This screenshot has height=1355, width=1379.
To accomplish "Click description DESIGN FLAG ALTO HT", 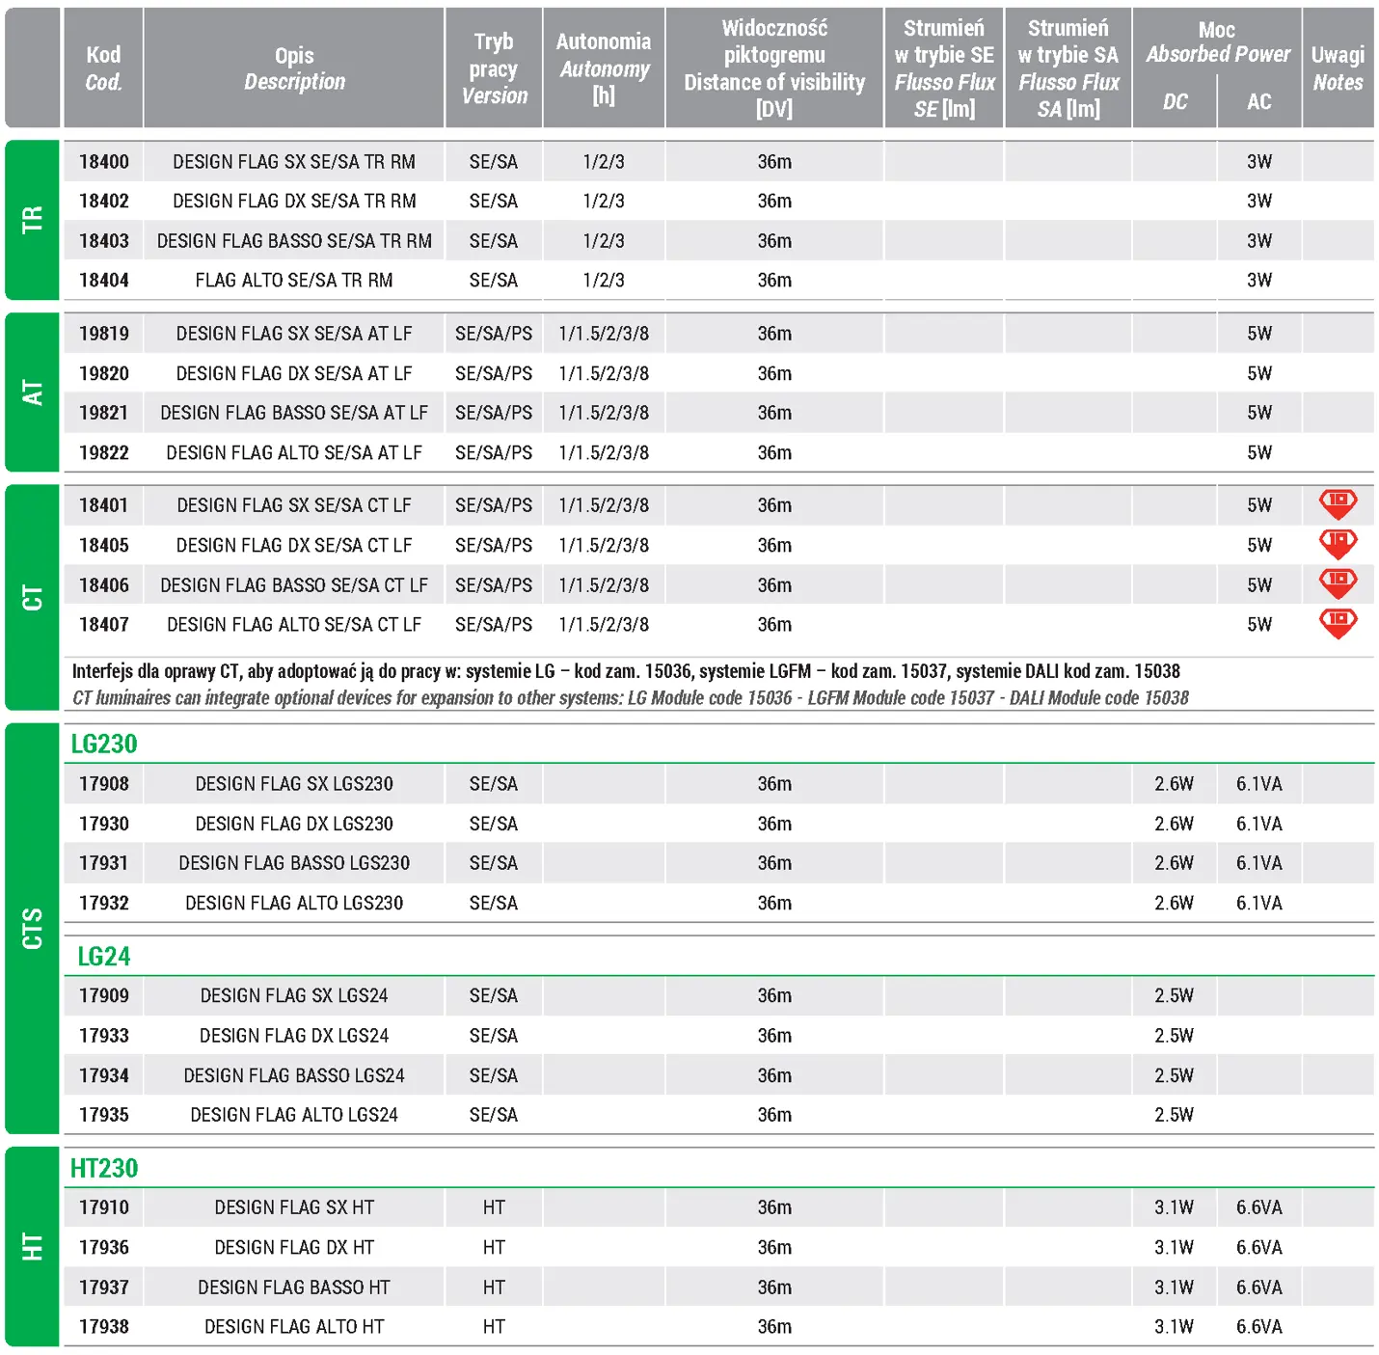I will (x=294, y=1327).
